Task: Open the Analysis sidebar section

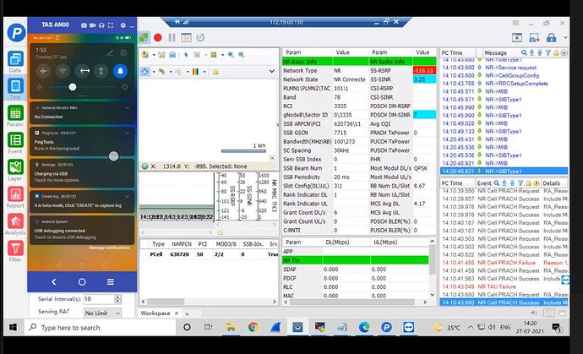Action: coord(15,224)
